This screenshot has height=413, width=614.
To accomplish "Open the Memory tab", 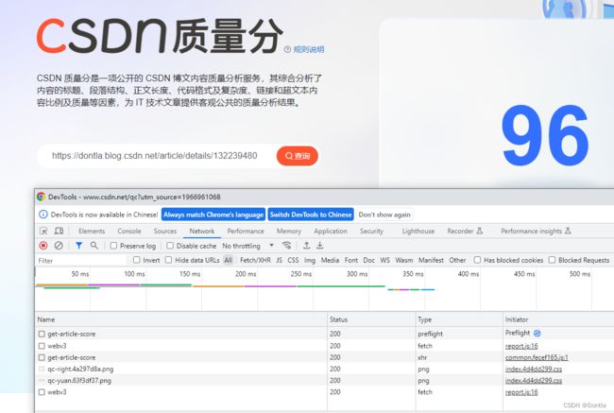I will (289, 232).
